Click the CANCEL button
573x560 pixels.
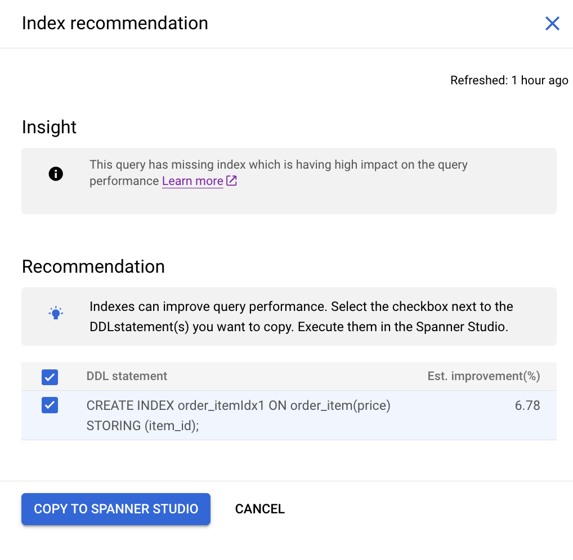259,509
